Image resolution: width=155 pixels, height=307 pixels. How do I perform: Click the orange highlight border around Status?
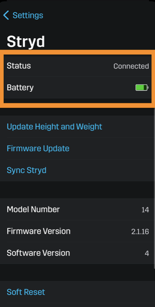coord(77,52)
